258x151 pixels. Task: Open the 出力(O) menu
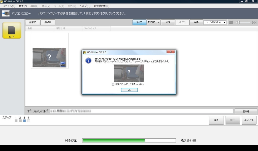pyautogui.click(x=72, y=6)
